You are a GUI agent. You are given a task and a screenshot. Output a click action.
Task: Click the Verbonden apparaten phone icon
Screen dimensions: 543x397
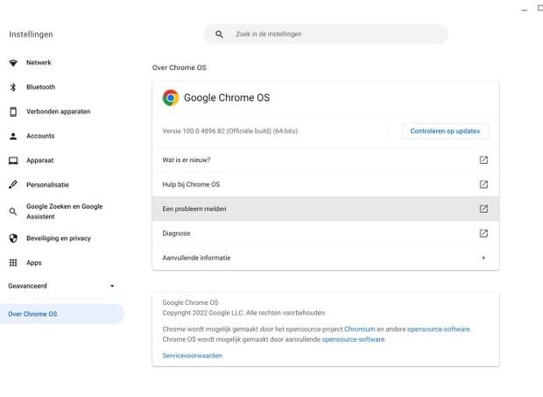coord(13,111)
